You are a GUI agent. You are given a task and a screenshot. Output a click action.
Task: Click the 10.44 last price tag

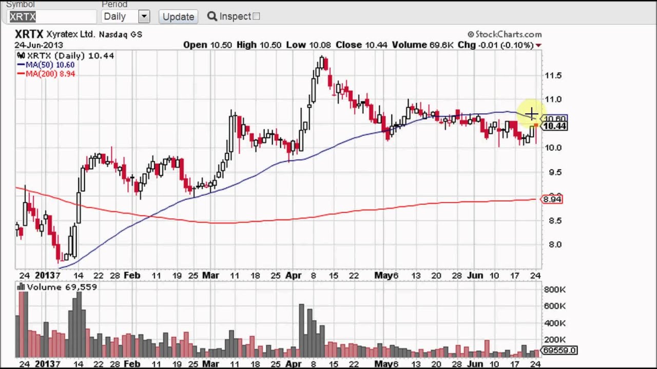555,126
